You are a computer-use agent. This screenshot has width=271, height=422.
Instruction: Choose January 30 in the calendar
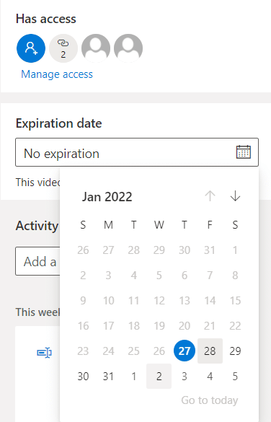tap(83, 377)
